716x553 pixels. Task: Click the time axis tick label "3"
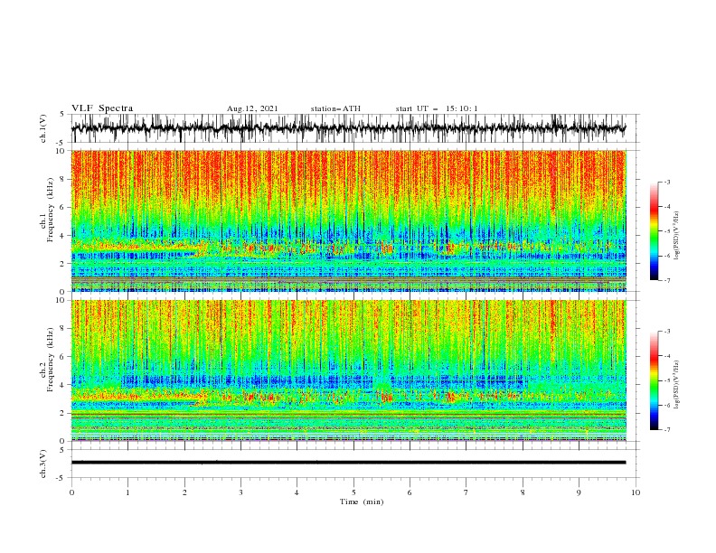240,492
